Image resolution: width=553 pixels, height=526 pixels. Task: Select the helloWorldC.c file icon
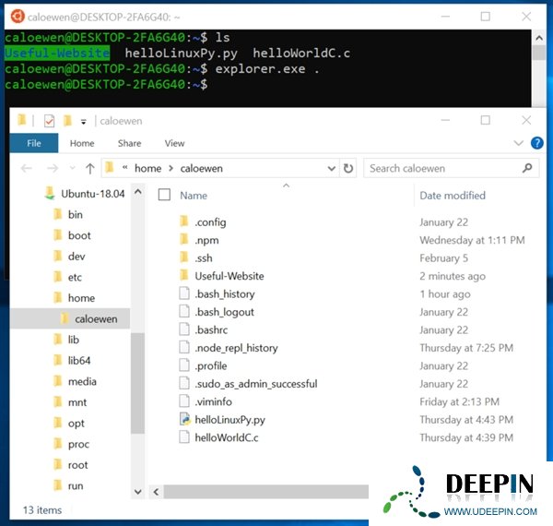pyautogui.click(x=183, y=437)
